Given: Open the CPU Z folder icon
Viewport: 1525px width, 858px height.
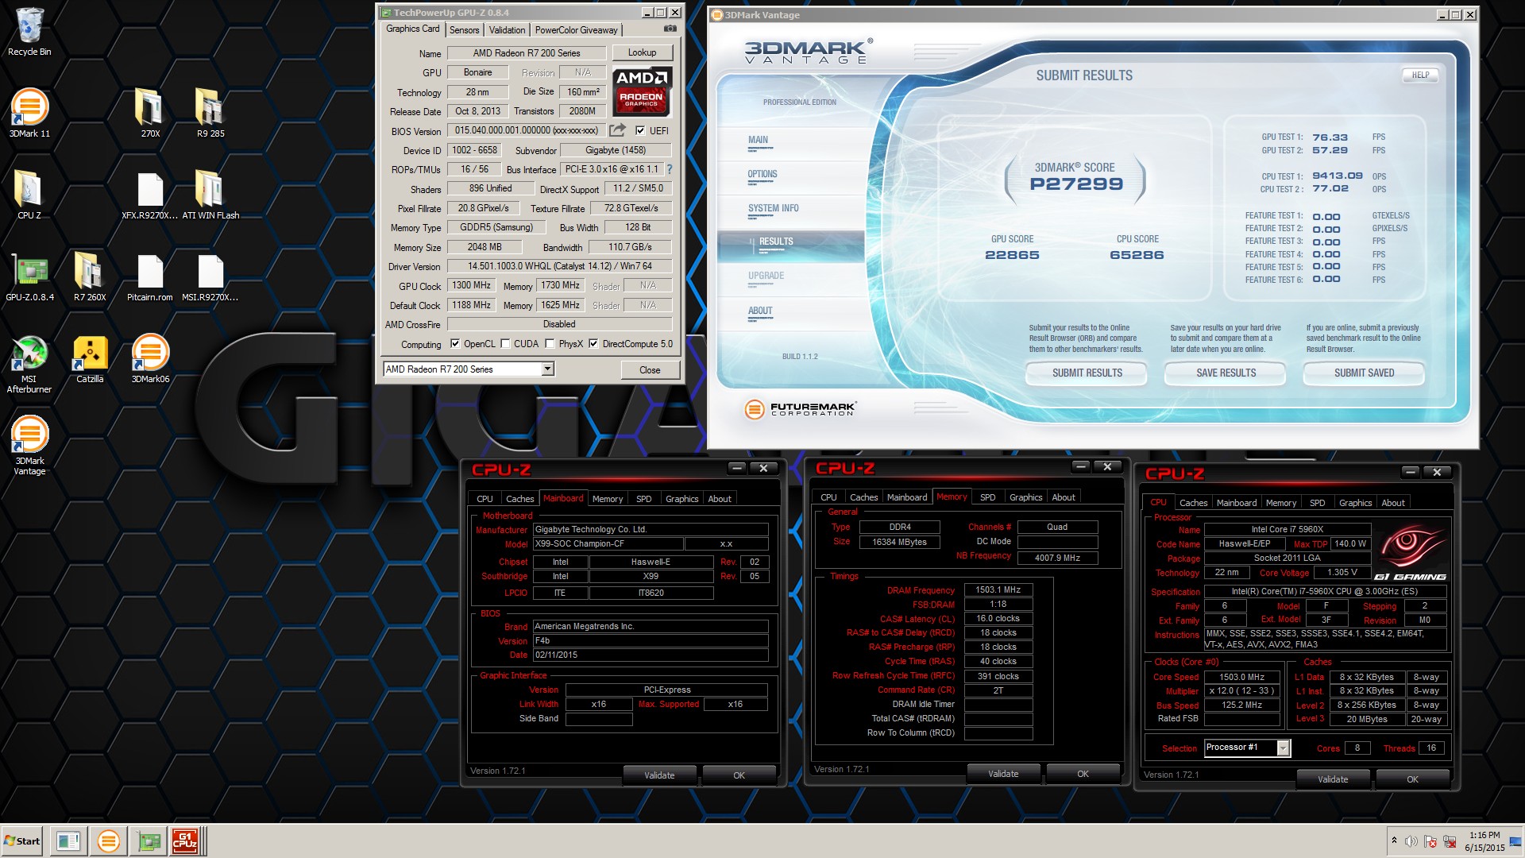Looking at the screenshot, I should [x=29, y=195].
